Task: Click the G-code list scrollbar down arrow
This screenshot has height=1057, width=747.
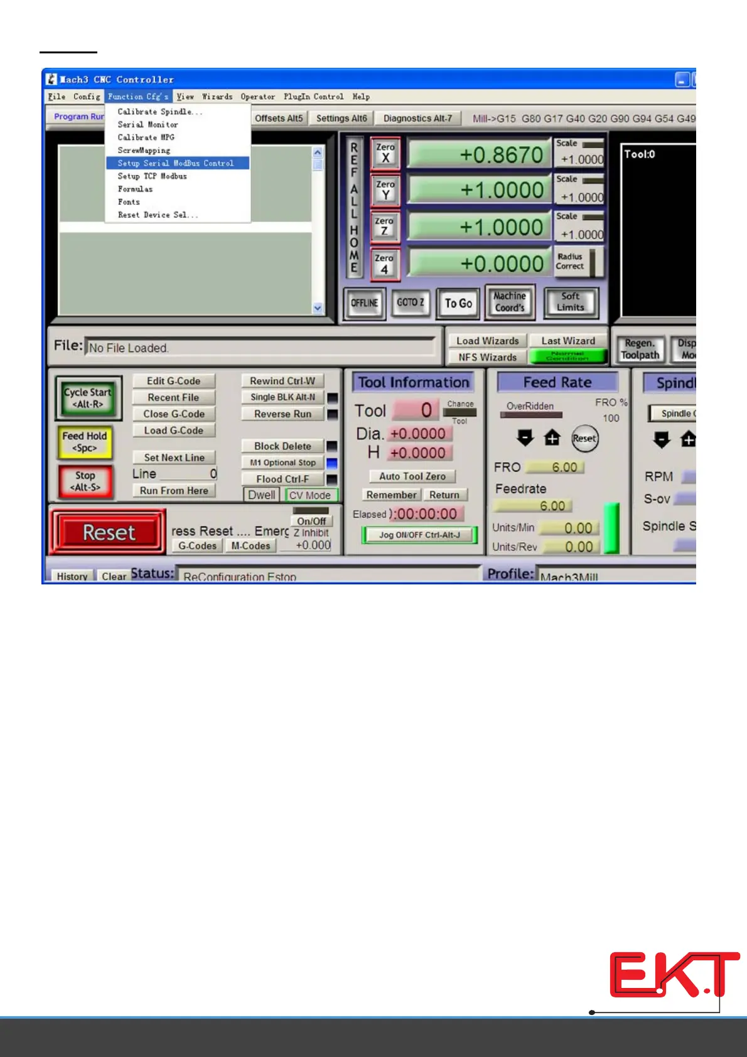Action: 318,308
